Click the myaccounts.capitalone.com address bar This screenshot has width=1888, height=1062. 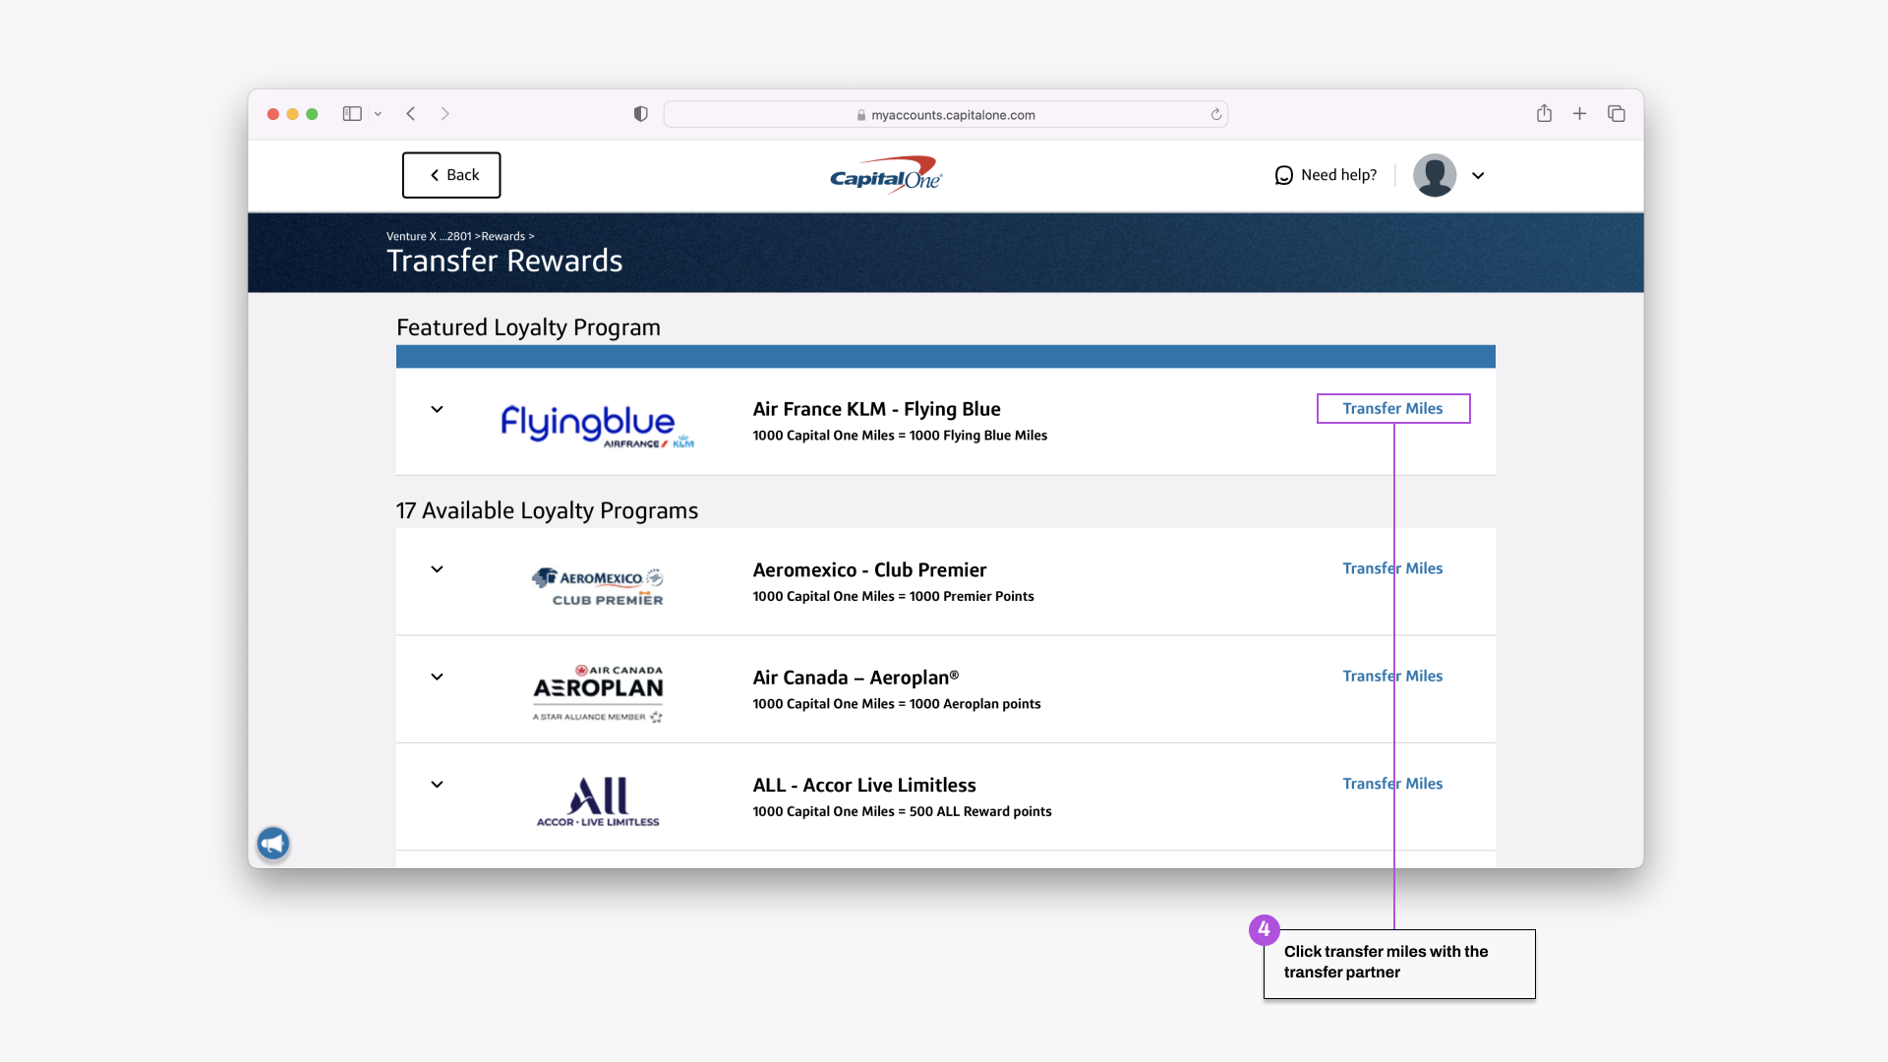[945, 115]
